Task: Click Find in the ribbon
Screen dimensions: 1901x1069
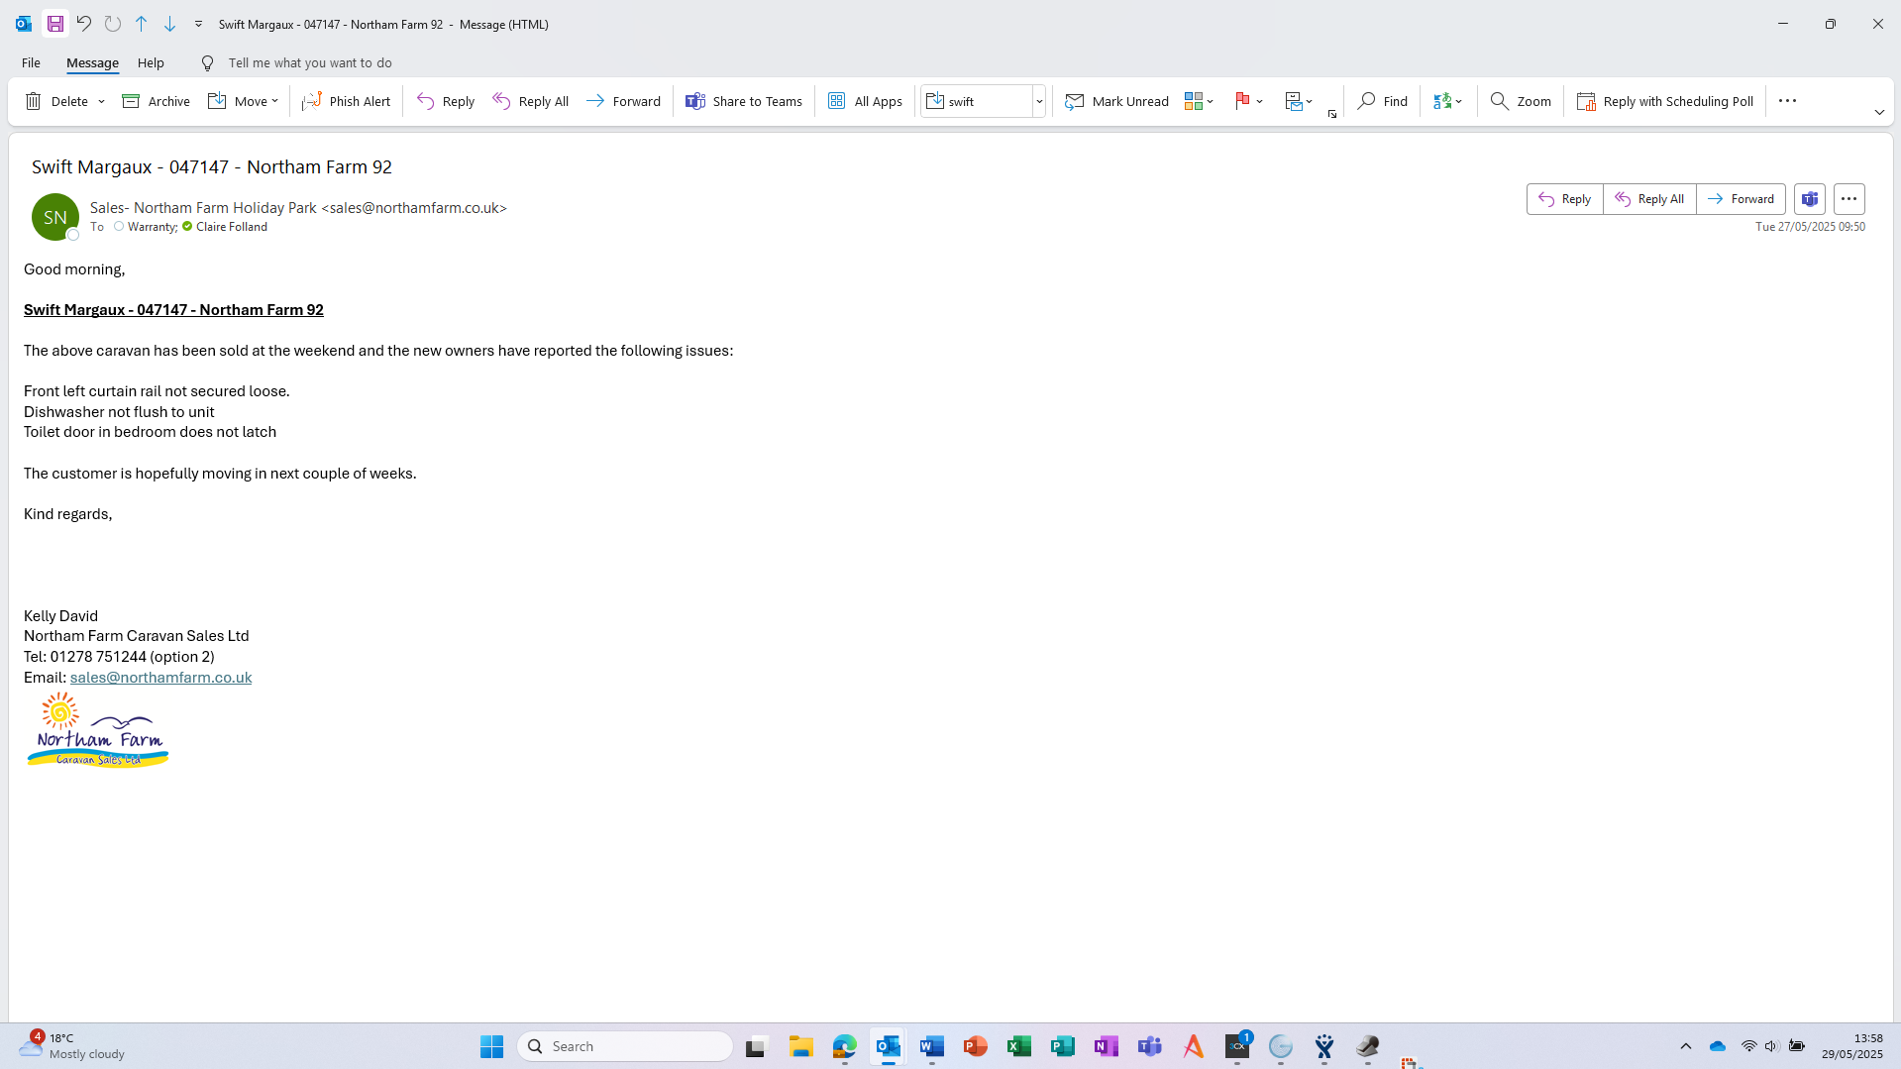Action: (x=1382, y=101)
